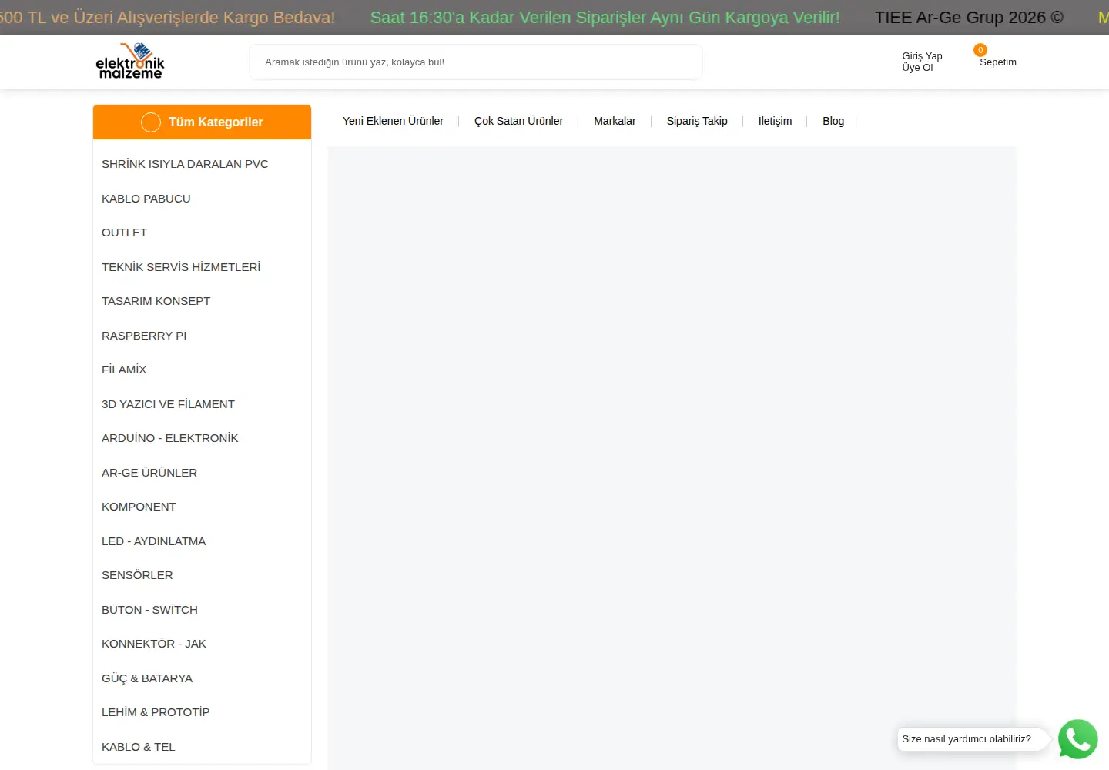The image size is (1109, 770).
Task: Open KABLO & TEL category
Action: pyautogui.click(x=139, y=747)
